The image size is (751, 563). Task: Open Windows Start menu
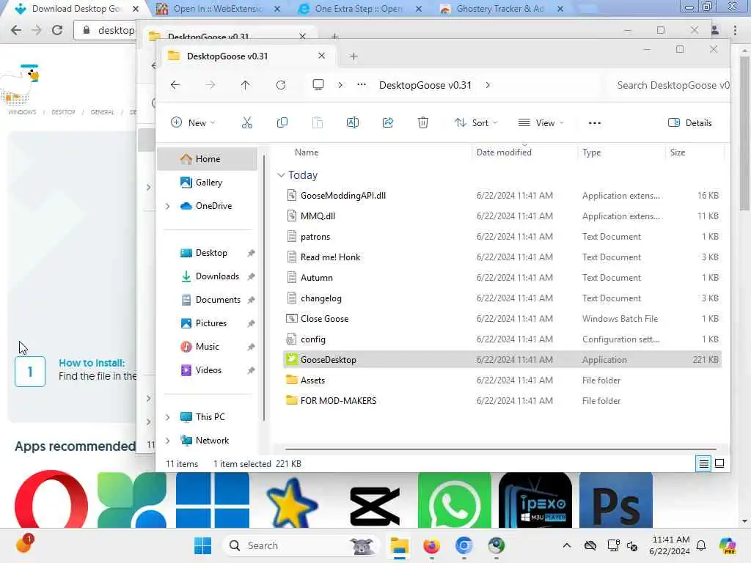point(202,545)
